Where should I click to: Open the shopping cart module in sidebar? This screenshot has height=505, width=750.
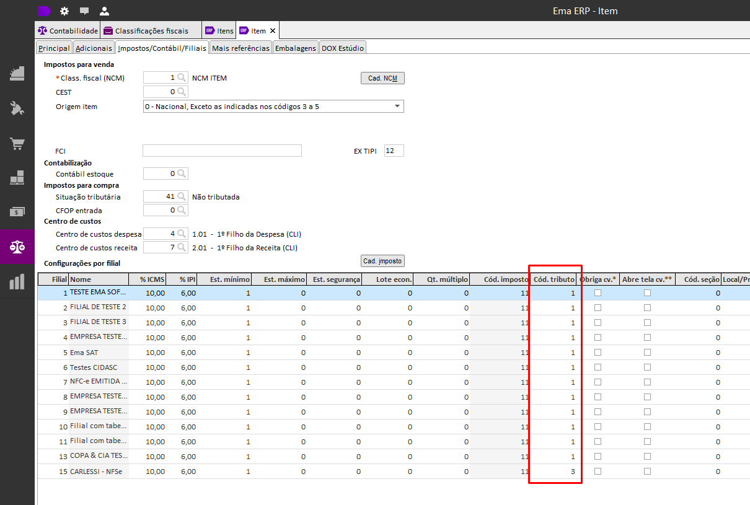pyautogui.click(x=17, y=144)
